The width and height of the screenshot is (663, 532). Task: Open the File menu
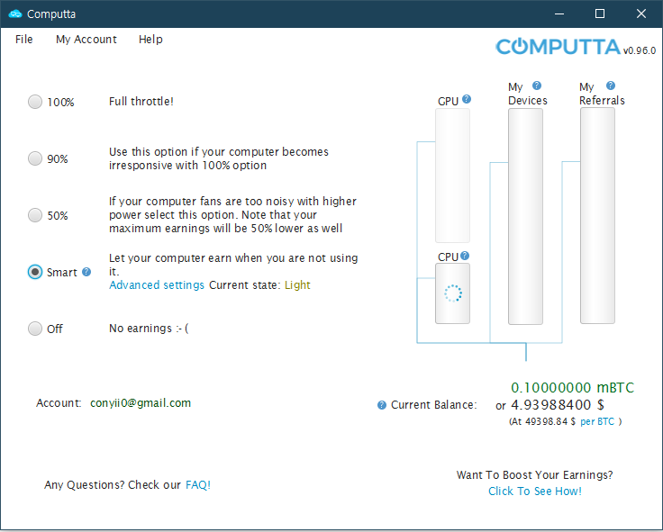[24, 40]
